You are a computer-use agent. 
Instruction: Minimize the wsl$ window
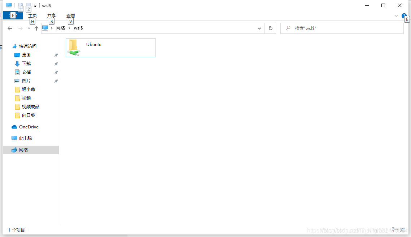click(x=367, y=5)
